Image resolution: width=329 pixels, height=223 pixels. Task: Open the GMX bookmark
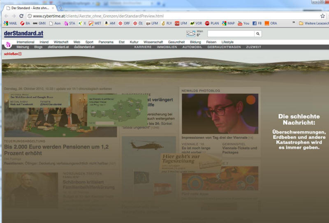click(39, 23)
